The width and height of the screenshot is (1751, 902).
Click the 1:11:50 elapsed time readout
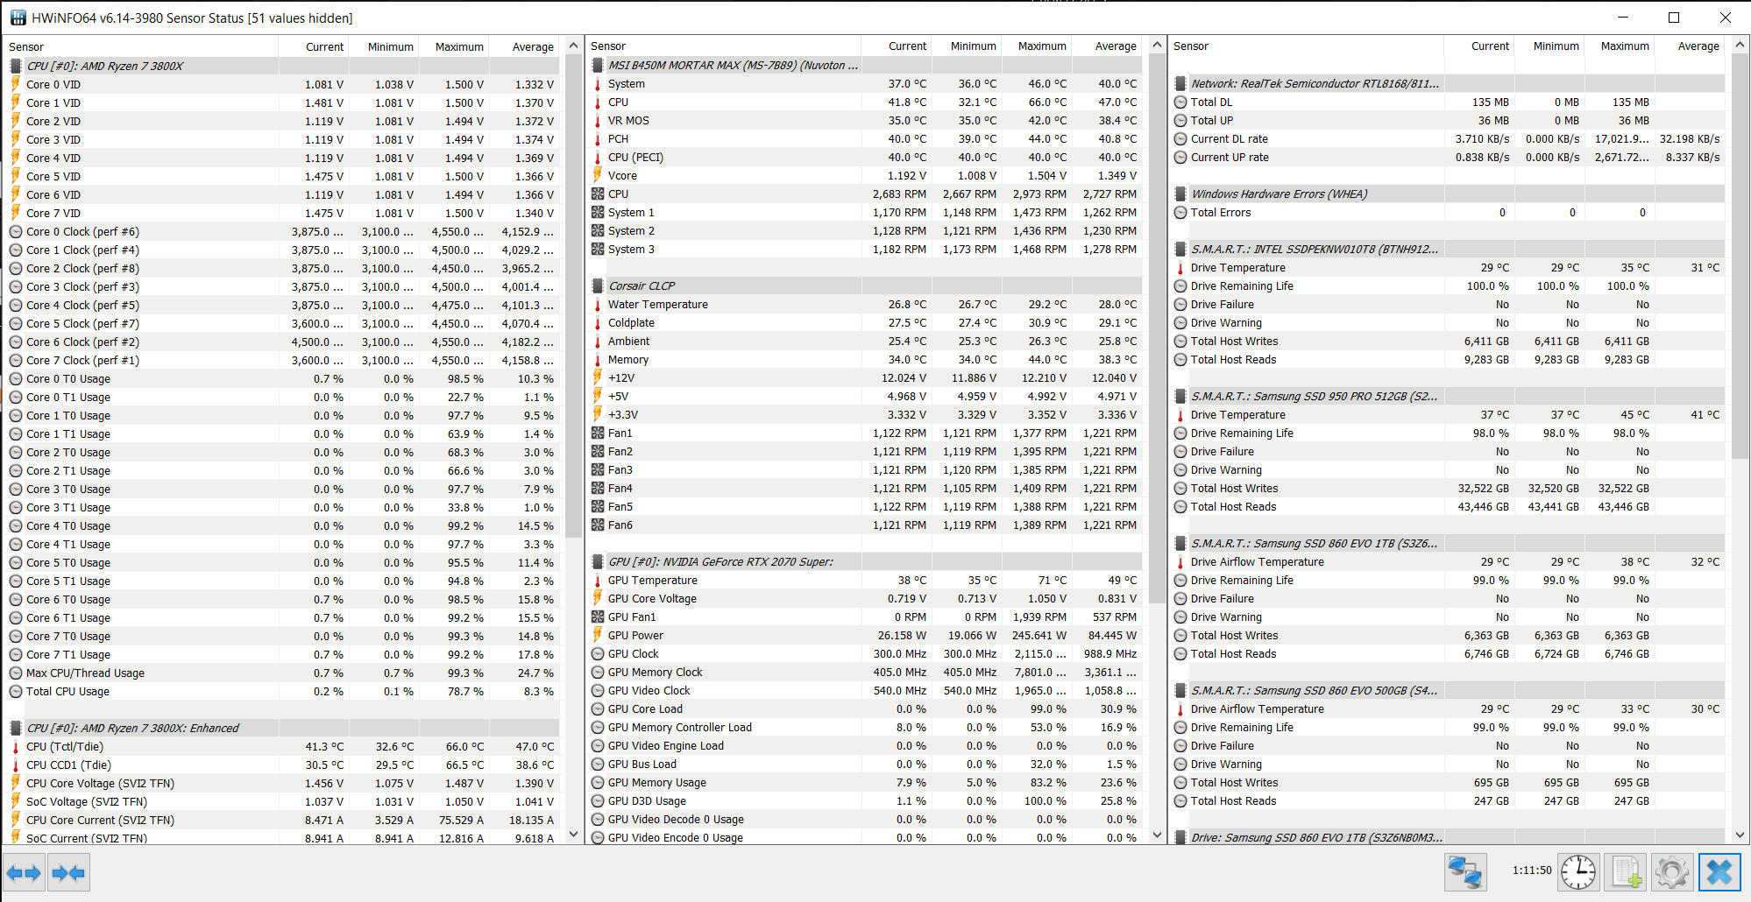[x=1531, y=870]
